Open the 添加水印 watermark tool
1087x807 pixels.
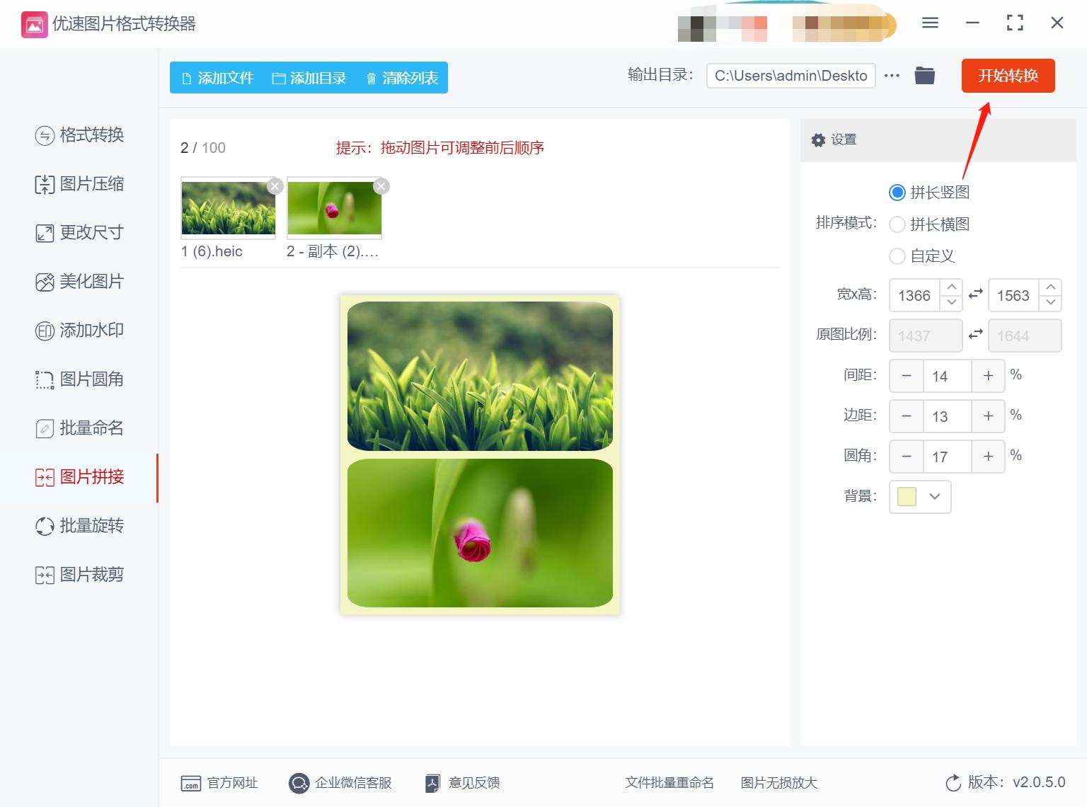79,330
